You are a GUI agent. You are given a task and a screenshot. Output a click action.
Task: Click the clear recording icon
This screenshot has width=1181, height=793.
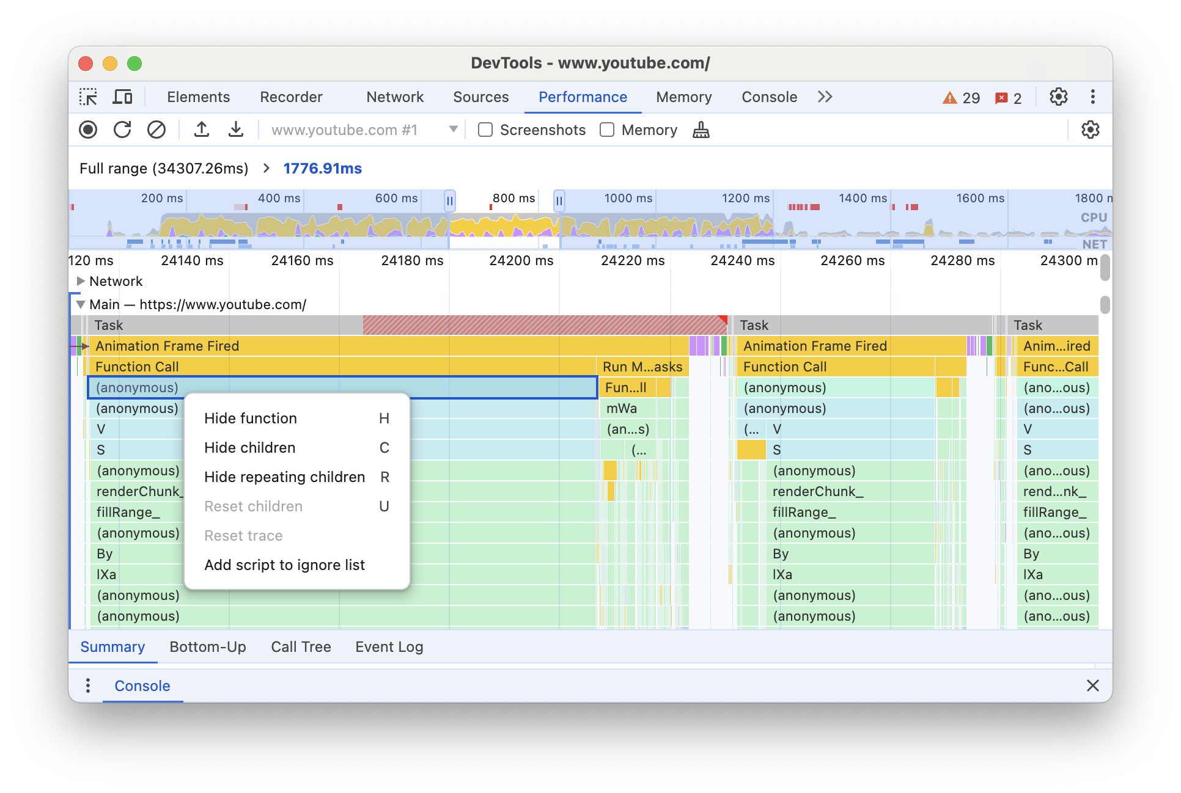[x=155, y=130]
